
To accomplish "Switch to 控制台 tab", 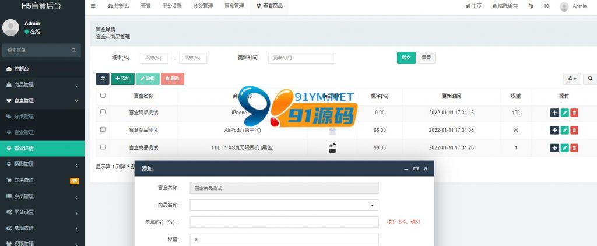I will point(119,6).
